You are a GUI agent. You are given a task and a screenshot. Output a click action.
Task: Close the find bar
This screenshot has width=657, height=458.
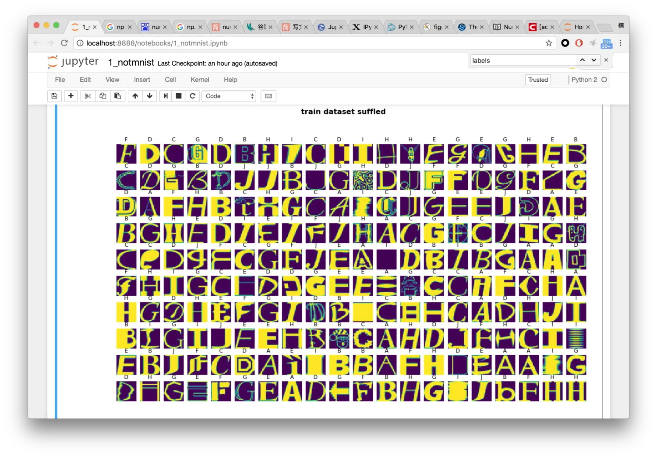pyautogui.click(x=606, y=60)
